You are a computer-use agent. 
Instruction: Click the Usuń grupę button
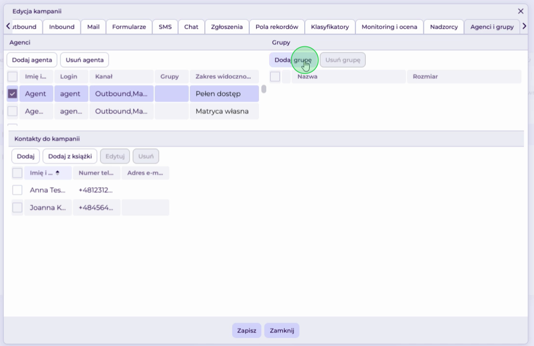pyautogui.click(x=343, y=60)
